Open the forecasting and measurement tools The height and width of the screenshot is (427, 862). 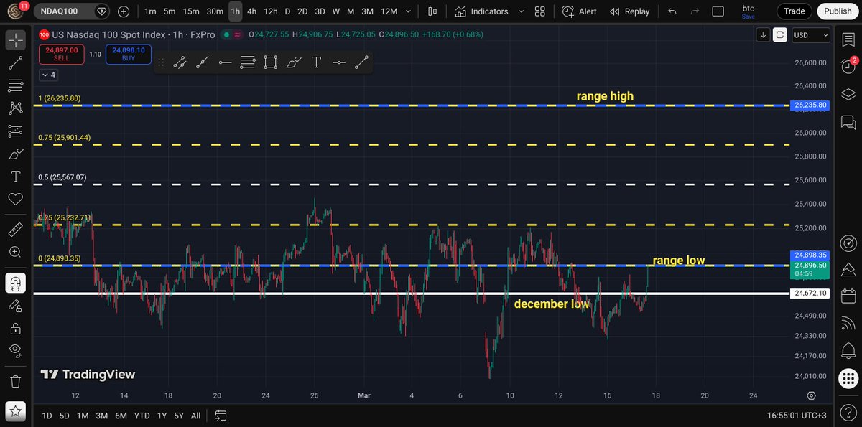15,131
